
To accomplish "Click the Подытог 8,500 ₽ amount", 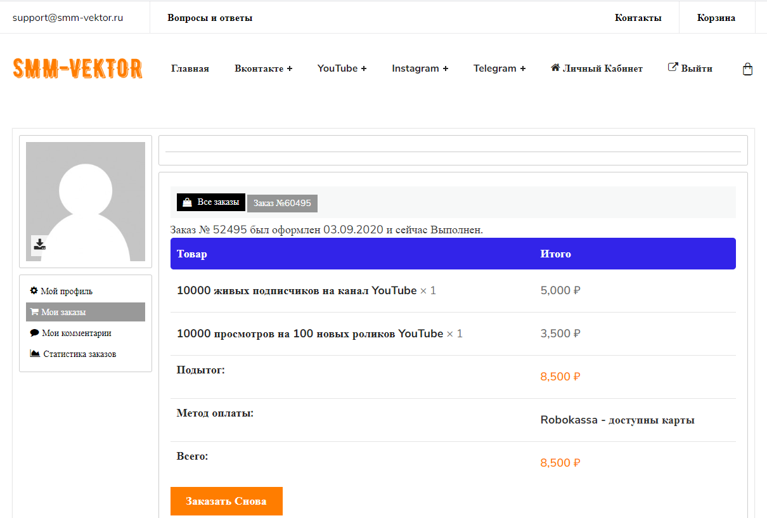I will (x=560, y=377).
